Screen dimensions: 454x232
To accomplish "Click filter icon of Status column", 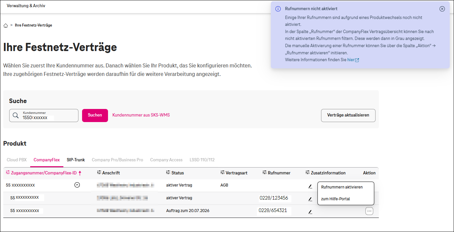I will (168, 173).
